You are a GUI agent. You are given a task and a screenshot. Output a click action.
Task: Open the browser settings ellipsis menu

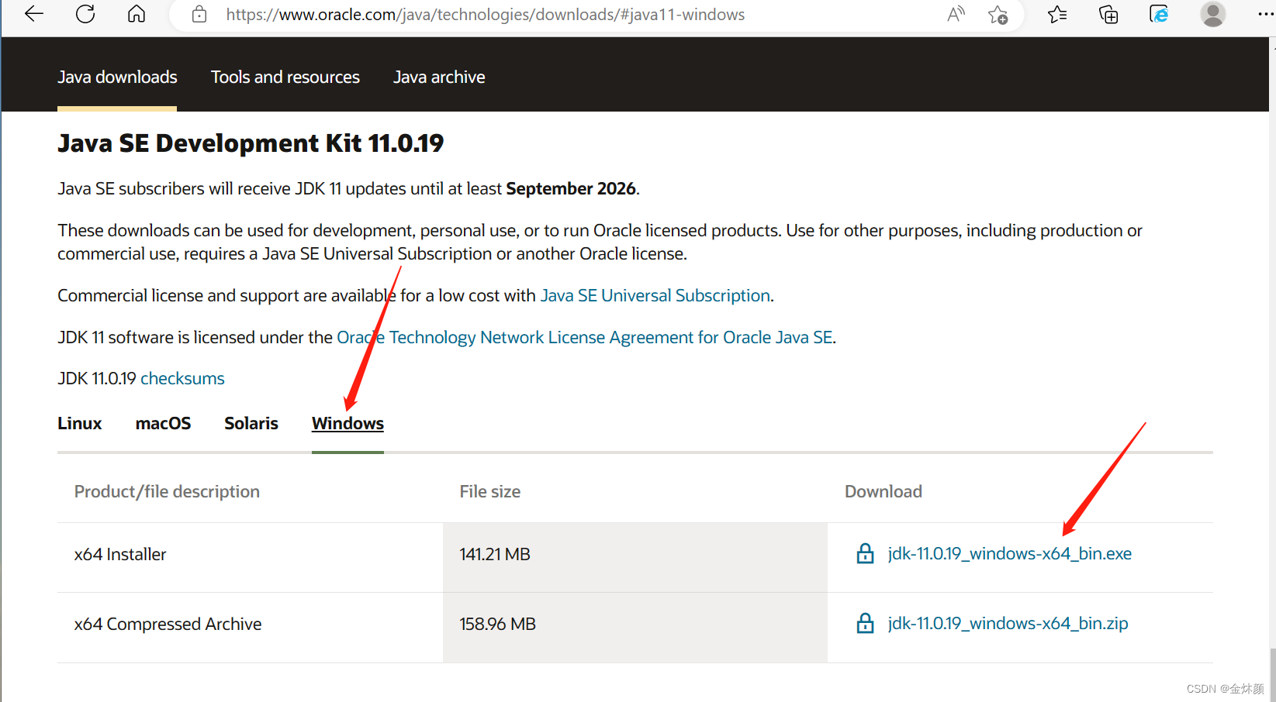(x=1265, y=14)
